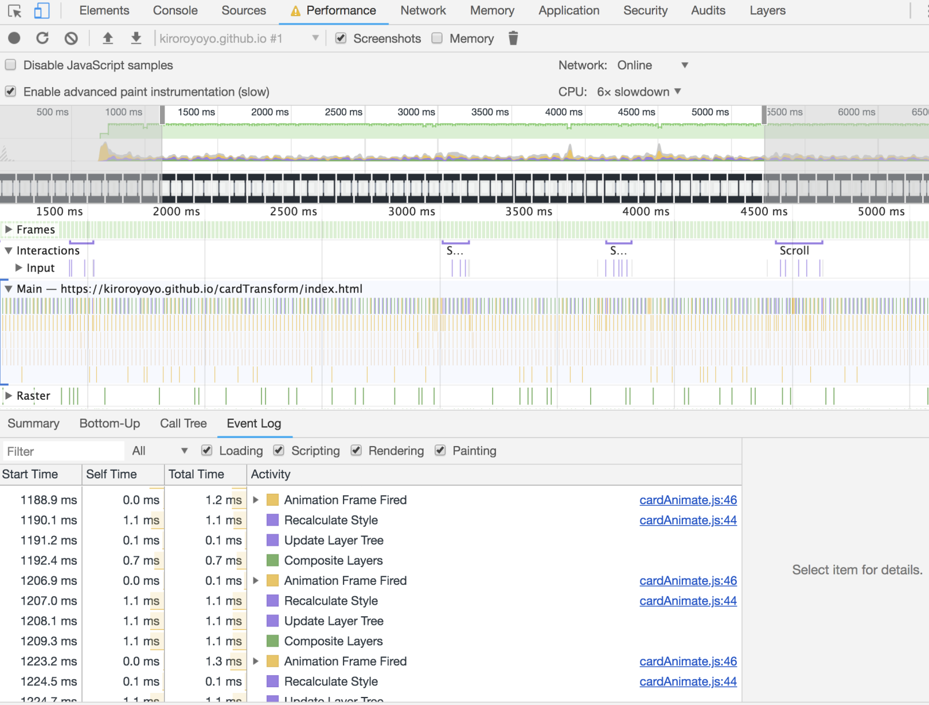Toggle the Loading filter checkbox
The height and width of the screenshot is (705, 929).
tap(207, 451)
